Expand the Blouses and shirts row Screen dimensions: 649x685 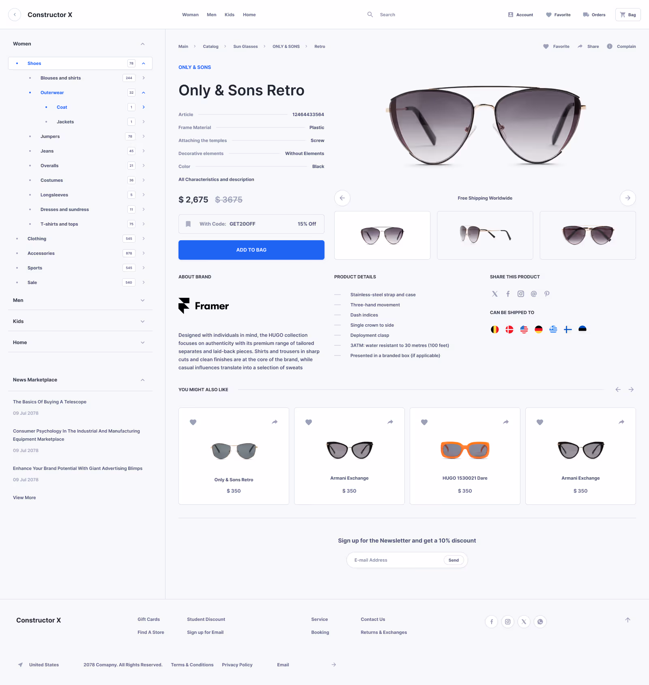point(144,78)
